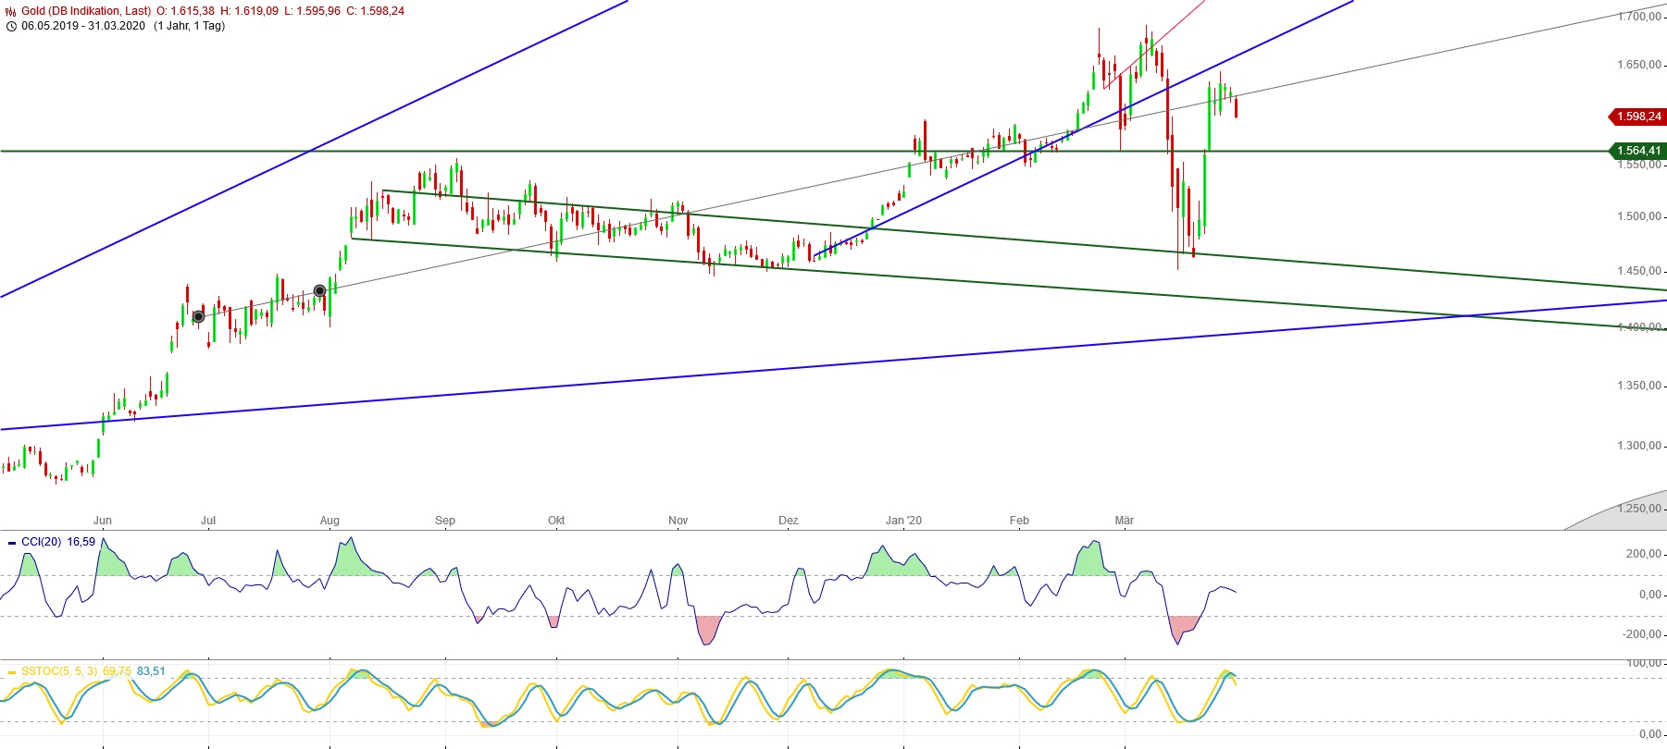This screenshot has height=749, width=1667.
Task: Click the SSTOC blue value '83,51'
Action: [151, 671]
